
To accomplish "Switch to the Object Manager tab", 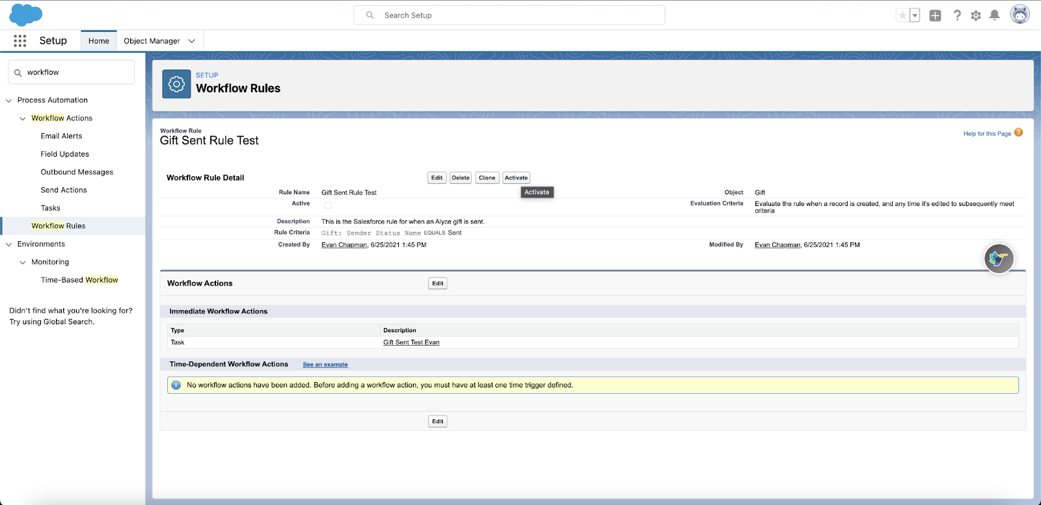I will click(152, 41).
